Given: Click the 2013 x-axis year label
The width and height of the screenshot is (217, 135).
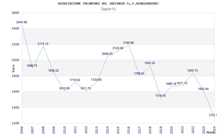Looking at the screenshot, I should (97, 130).
